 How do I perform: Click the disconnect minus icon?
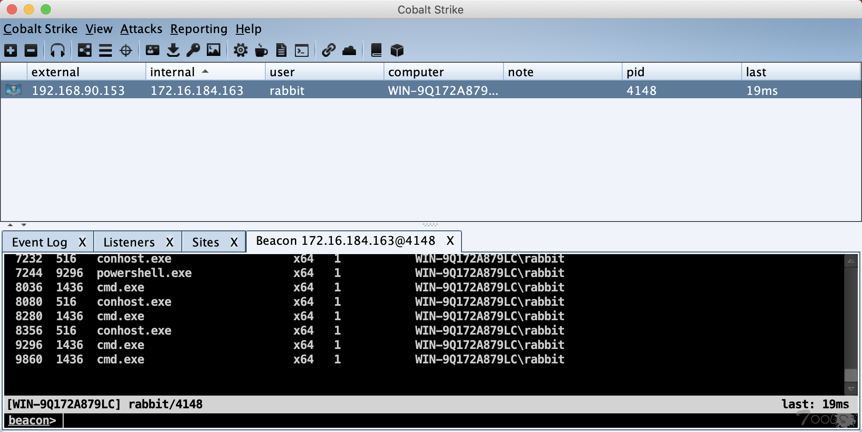(x=31, y=50)
